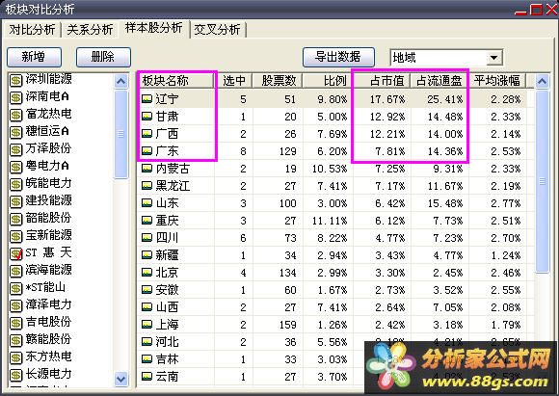Image resolution: width=559 pixels, height=396 pixels.
Task: Click the stock icon beside 万泽股份
Action: pos(15,149)
